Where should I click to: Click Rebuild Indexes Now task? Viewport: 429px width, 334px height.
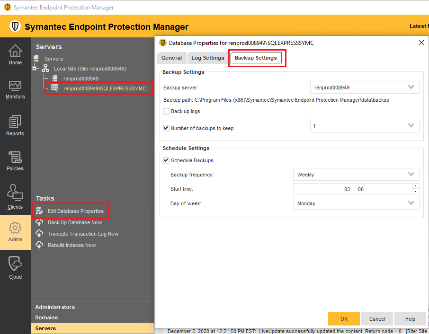coord(71,245)
